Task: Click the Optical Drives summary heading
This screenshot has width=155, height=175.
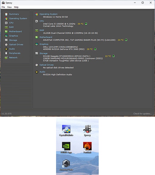Action: (x=47, y=65)
